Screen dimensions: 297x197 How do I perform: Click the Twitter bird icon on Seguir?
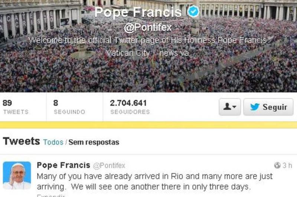point(255,107)
